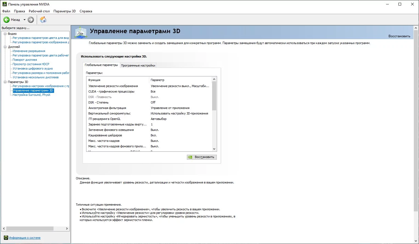This screenshot has width=419, height=244.
Task: Open Регулировка настроек изображения с просмотром
Action: 41,86
